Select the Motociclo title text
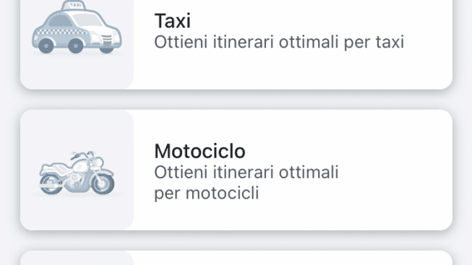Viewport: 472px width, 265px height. pos(199,151)
